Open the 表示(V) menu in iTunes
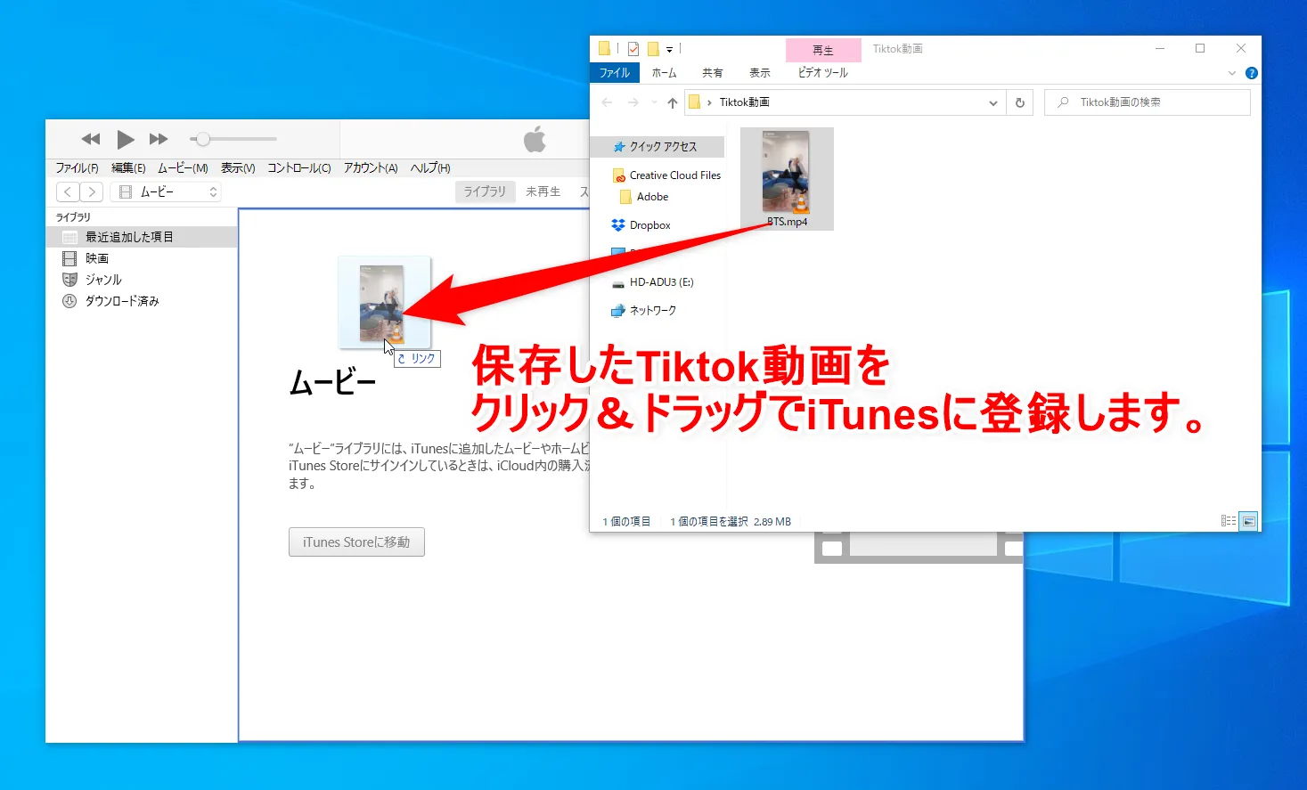The image size is (1307, 790). (x=238, y=167)
